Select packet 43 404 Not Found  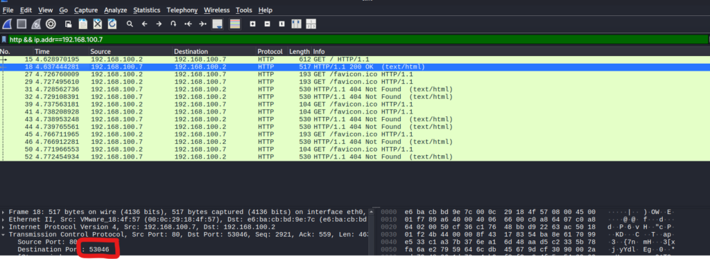(x=355, y=119)
